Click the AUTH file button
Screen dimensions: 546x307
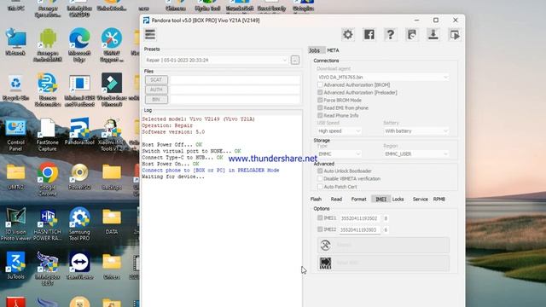point(156,90)
